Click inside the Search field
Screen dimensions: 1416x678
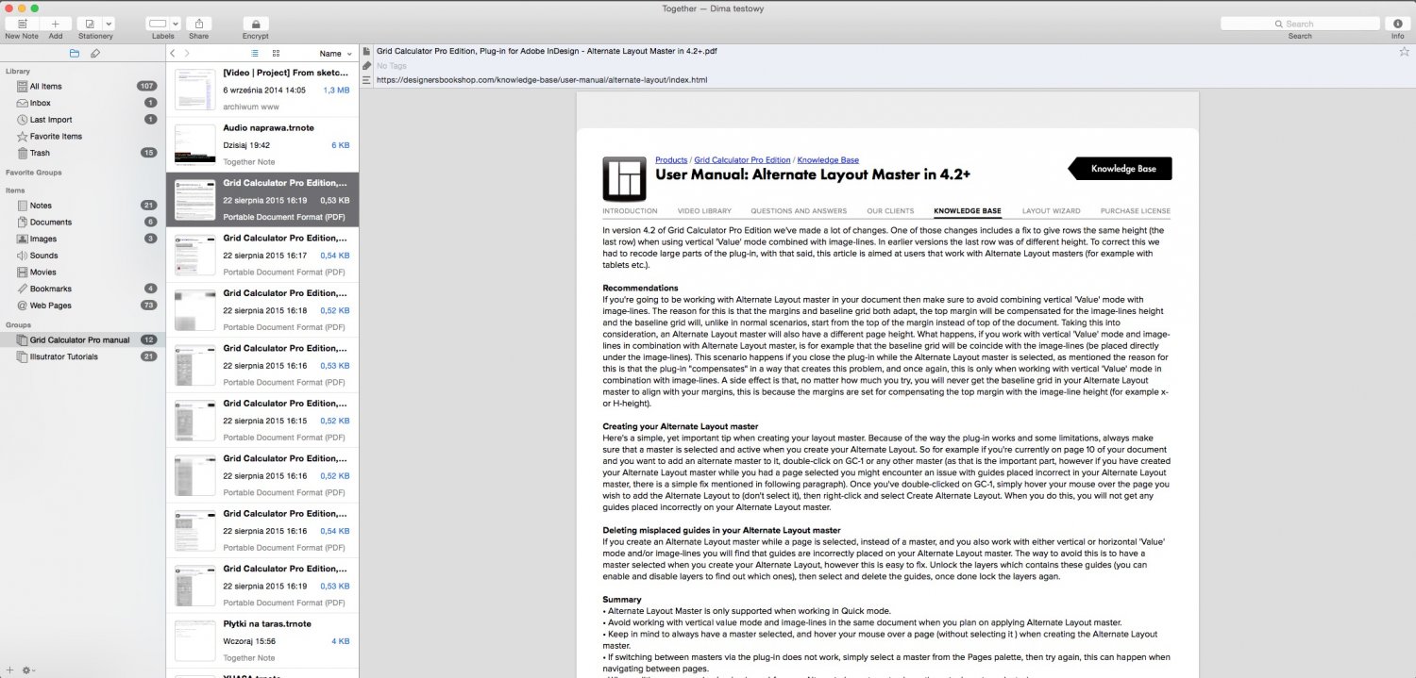(1299, 24)
